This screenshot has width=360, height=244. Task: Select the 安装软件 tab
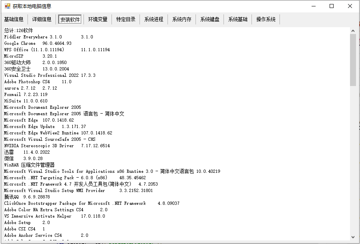pos(70,19)
